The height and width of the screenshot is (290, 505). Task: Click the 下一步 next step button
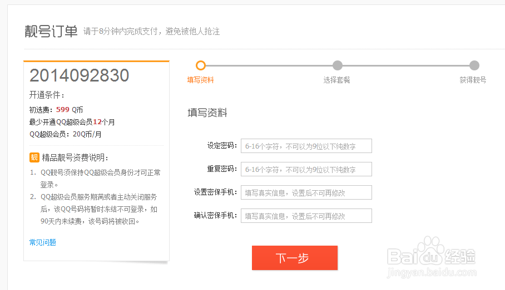pos(295,258)
